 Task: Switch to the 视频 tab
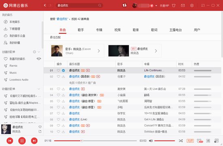[x=118, y=30]
